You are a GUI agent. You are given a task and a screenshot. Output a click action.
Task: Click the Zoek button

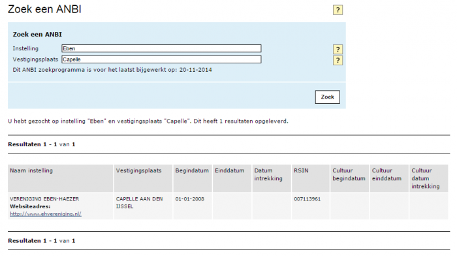(x=327, y=97)
